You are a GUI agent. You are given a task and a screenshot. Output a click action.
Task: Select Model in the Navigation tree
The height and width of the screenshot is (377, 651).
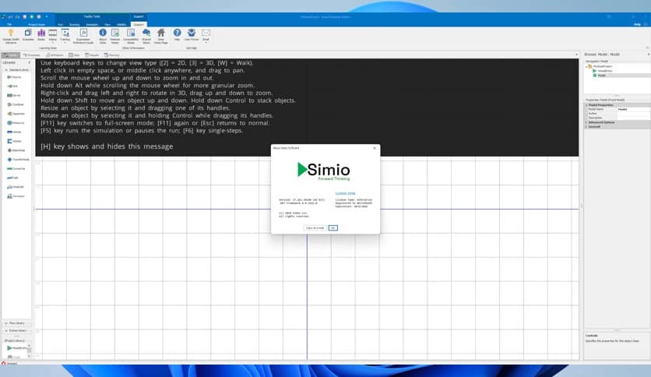click(x=600, y=76)
